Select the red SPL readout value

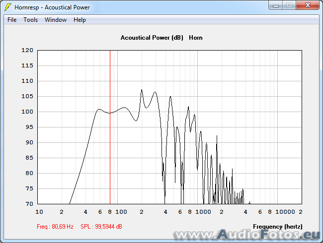(101, 227)
